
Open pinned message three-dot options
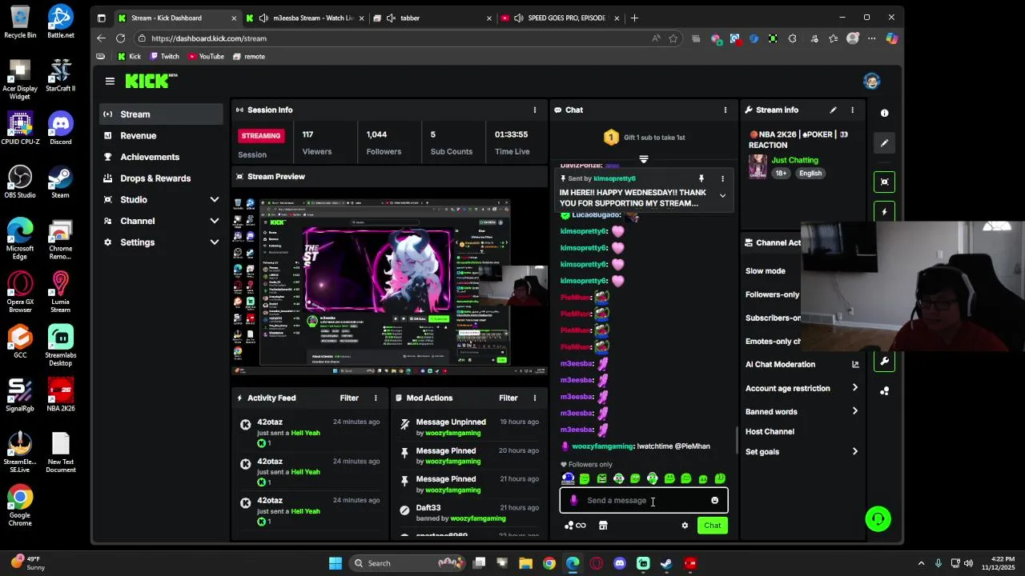coord(722,178)
